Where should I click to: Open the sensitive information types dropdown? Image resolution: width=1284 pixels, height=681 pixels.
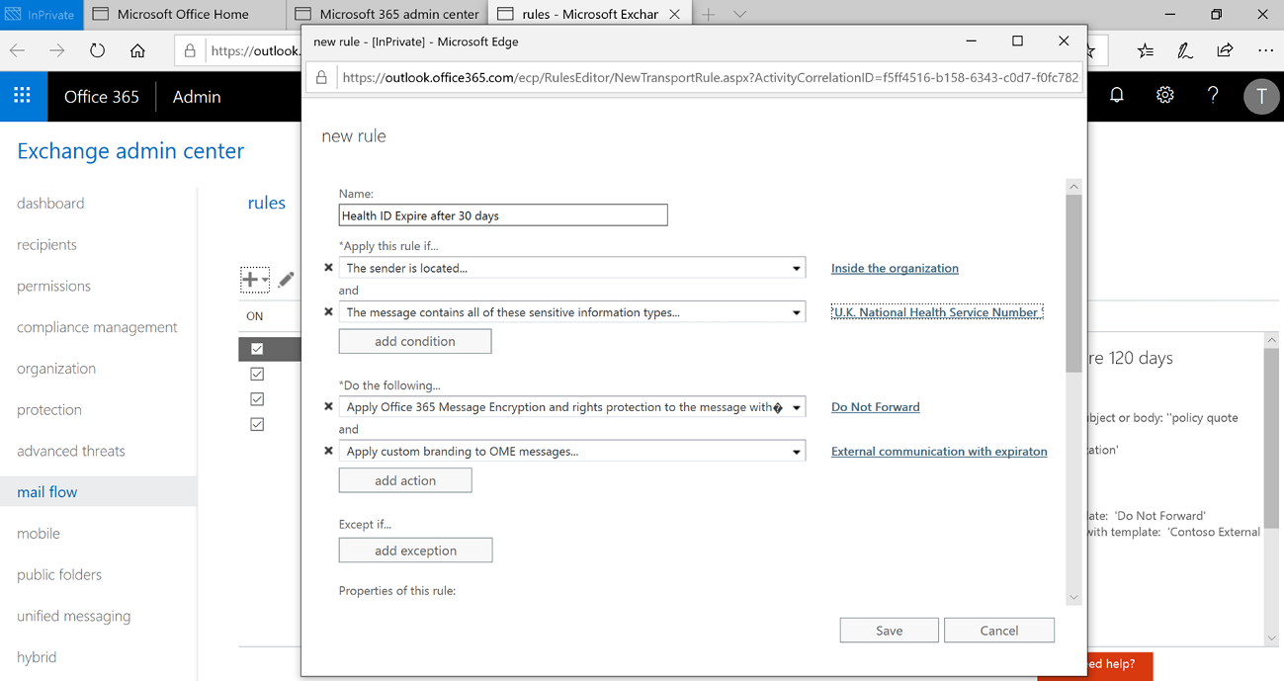click(x=796, y=311)
